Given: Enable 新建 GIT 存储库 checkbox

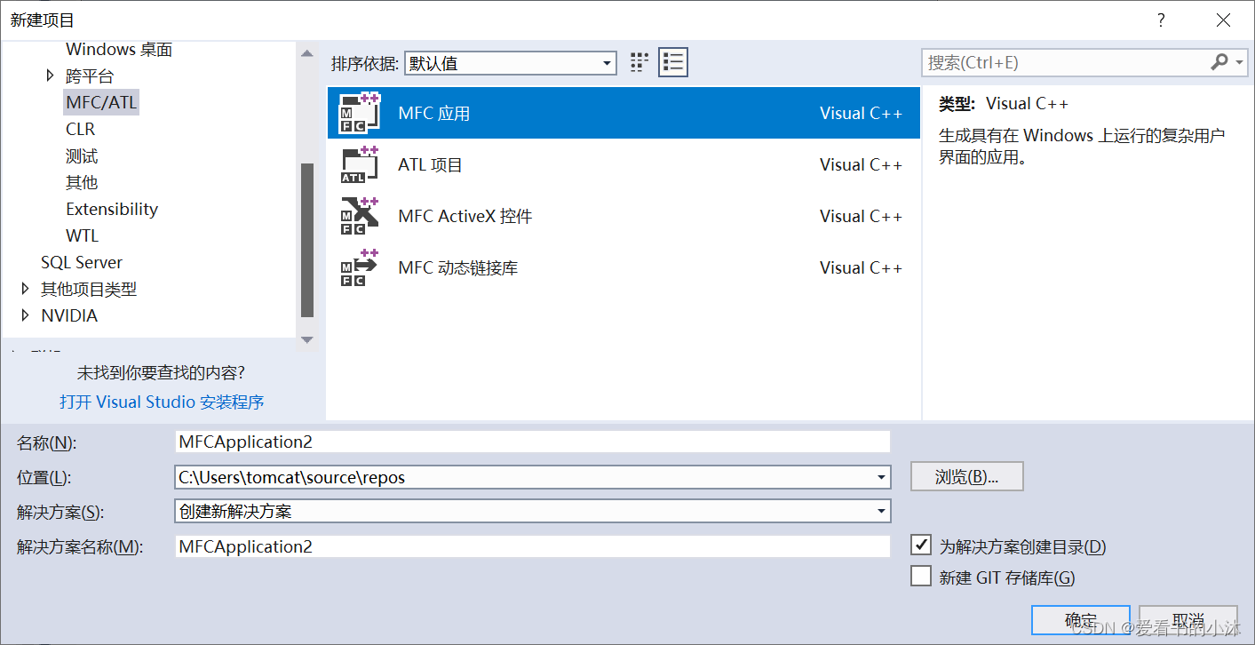Looking at the screenshot, I should (x=921, y=576).
